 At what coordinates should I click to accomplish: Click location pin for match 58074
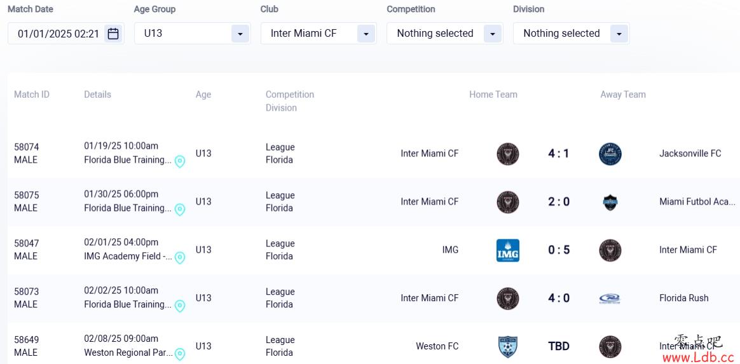tap(180, 161)
